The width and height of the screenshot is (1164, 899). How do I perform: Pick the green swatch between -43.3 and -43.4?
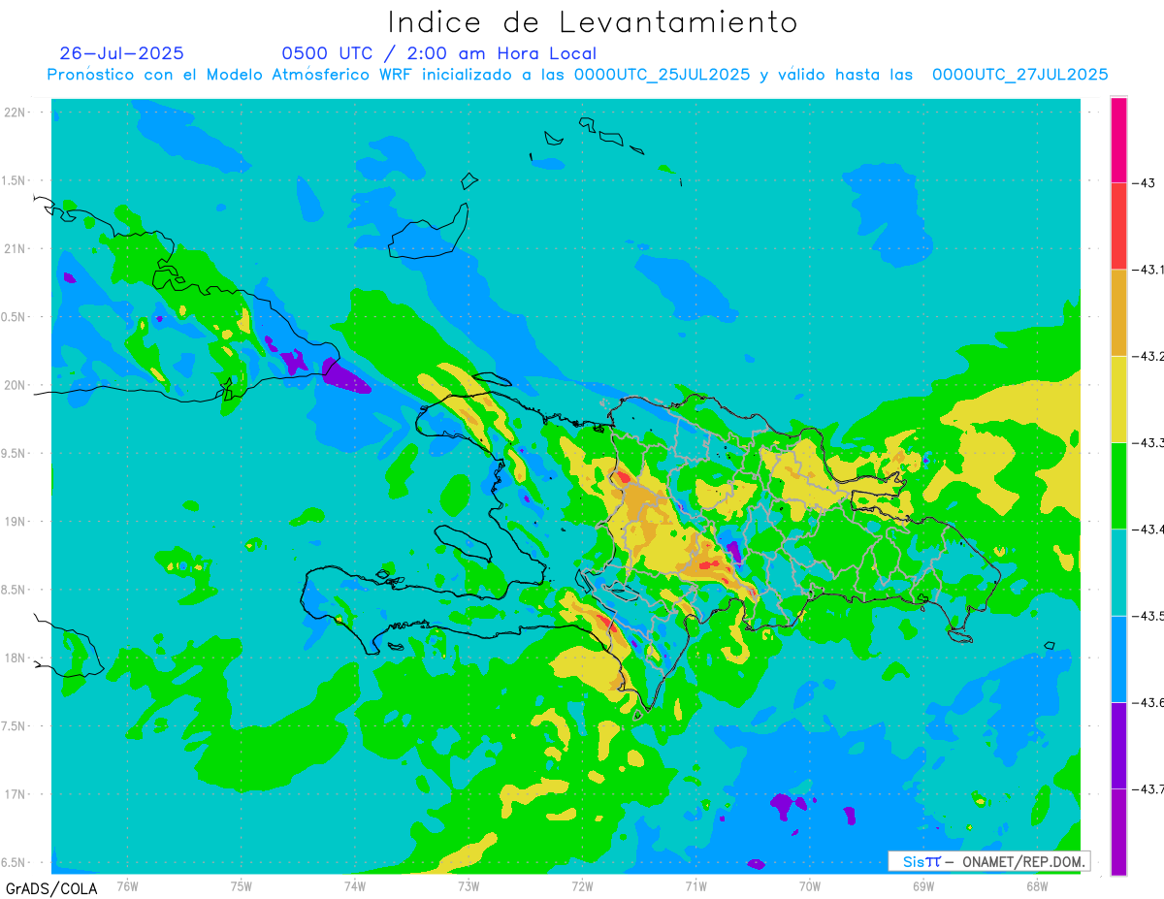pos(1118,486)
